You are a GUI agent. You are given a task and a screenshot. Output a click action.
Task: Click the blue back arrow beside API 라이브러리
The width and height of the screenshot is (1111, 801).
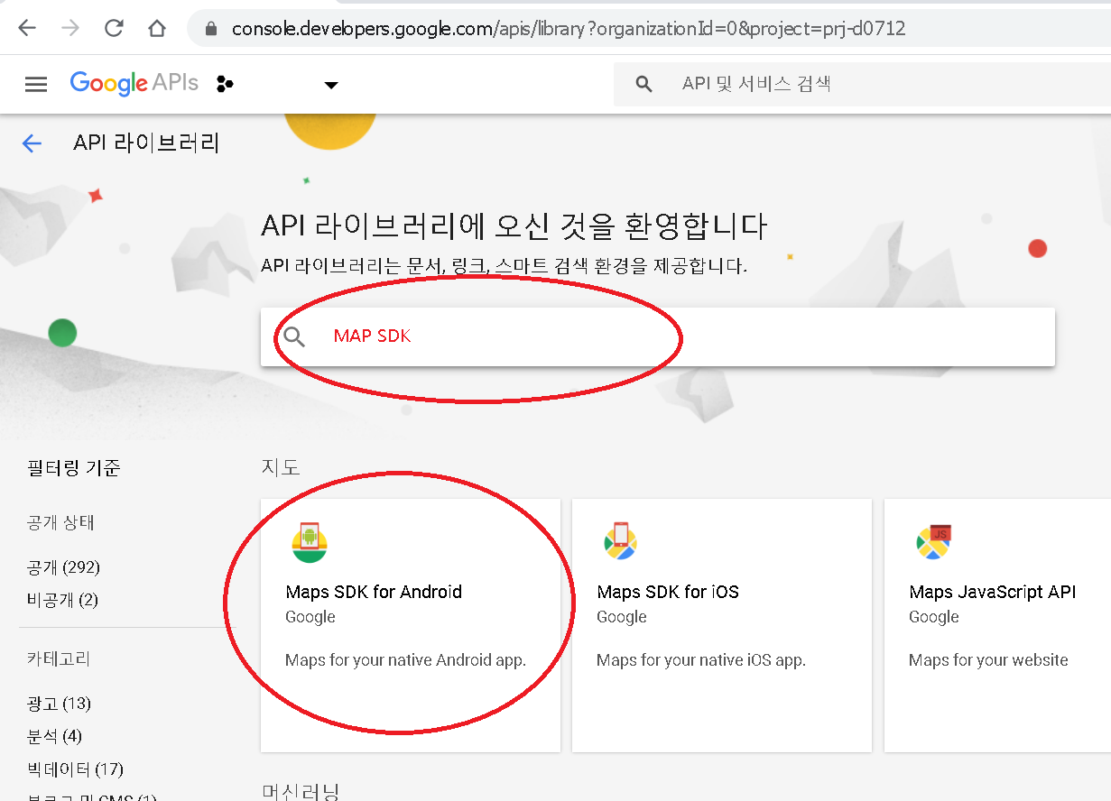click(x=32, y=143)
